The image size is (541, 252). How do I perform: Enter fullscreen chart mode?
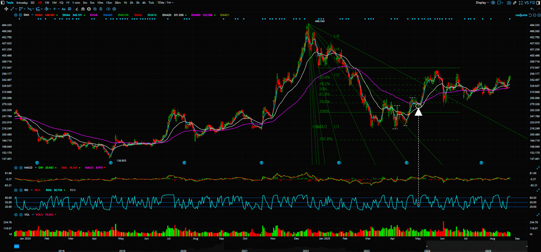tap(521, 3)
